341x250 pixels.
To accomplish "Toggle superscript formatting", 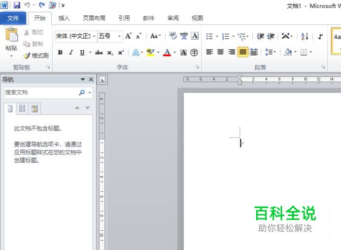I will [x=121, y=52].
